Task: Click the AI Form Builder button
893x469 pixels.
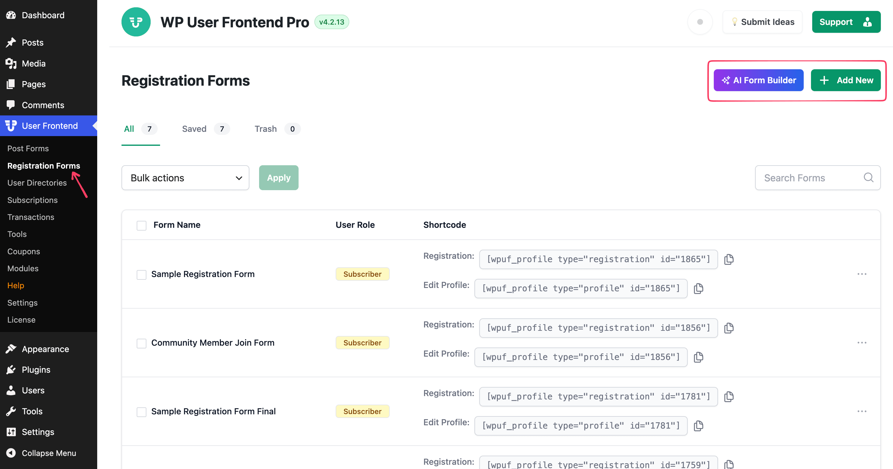Action: [758, 80]
